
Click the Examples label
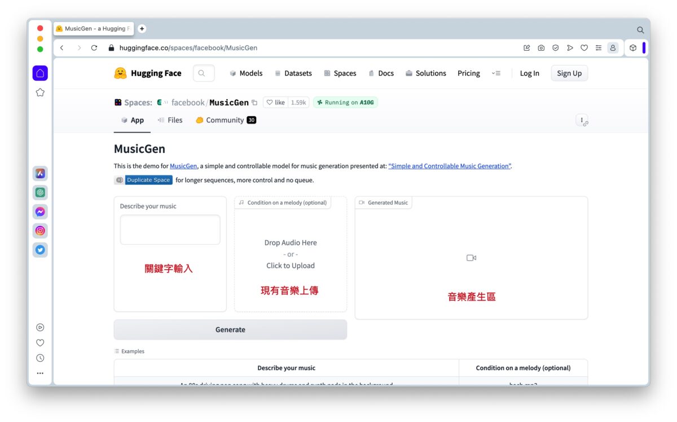click(x=129, y=351)
